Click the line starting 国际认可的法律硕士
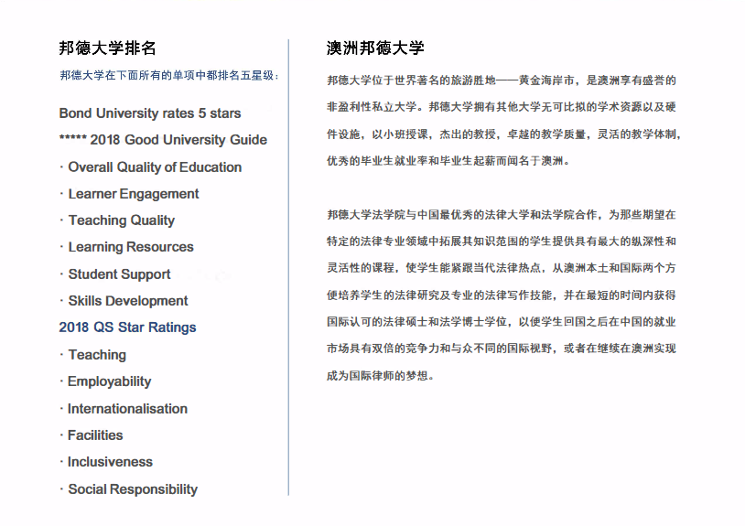This screenshot has width=745, height=526. point(502,322)
